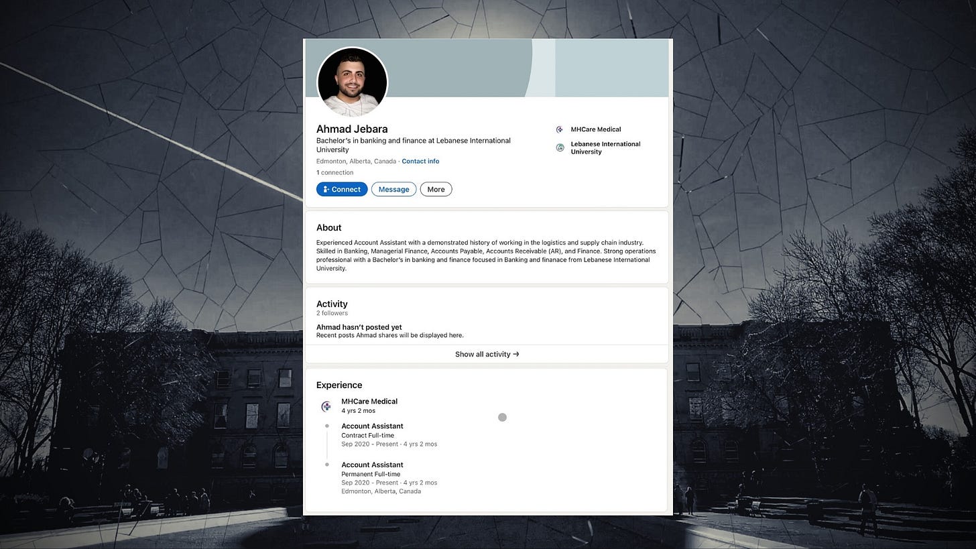This screenshot has width=976, height=549.
Task: Click the arrow beside Show all activity
Action: [x=515, y=354]
